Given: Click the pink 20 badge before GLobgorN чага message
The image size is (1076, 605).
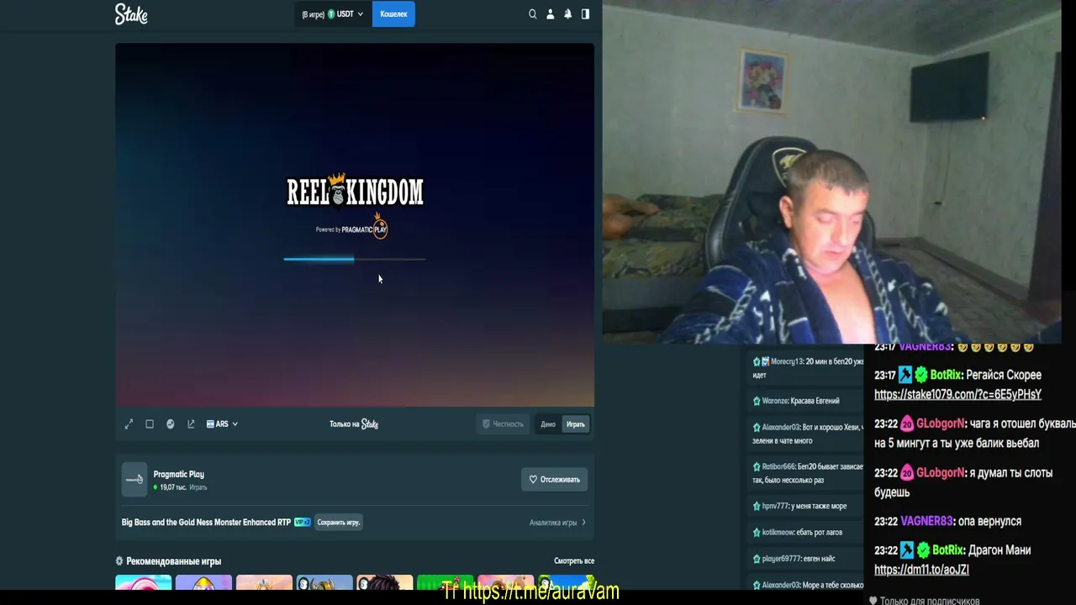Looking at the screenshot, I should tap(907, 424).
